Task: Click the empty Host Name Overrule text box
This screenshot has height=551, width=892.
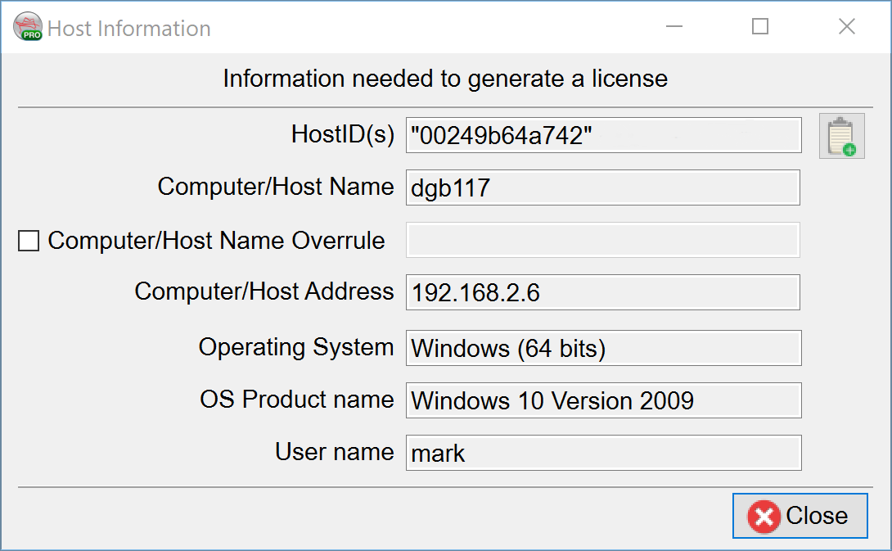Action: coord(602,240)
